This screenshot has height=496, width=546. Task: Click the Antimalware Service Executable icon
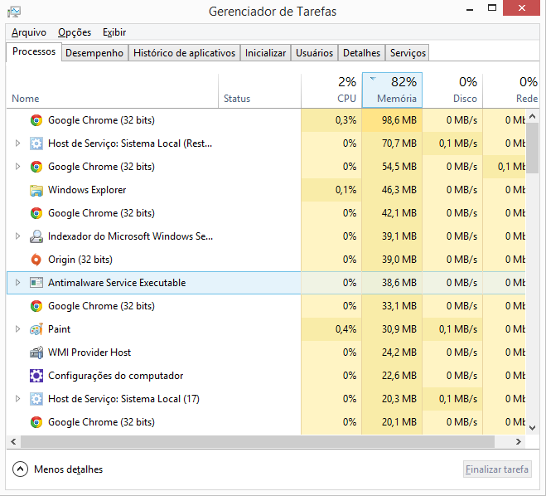(36, 283)
